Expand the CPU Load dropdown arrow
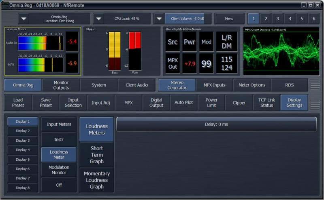This screenshot has width=324, height=200. [98, 19]
